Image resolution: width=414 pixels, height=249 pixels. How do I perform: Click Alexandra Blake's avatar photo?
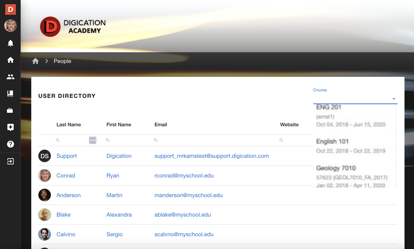click(x=45, y=214)
